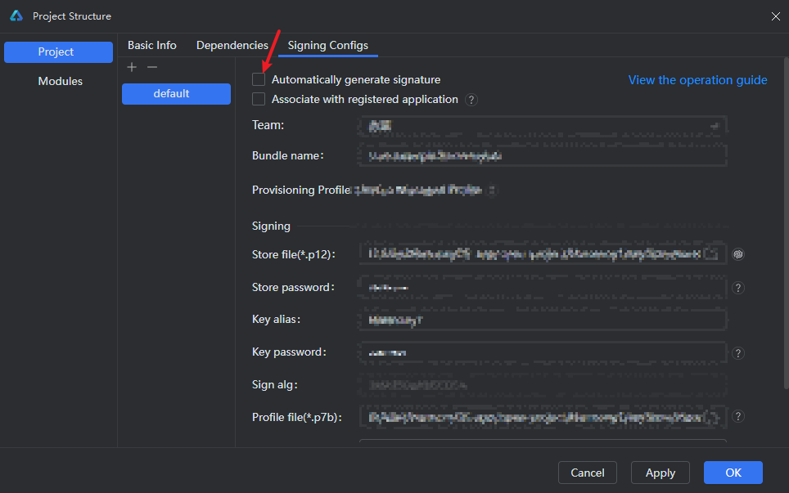Open the help icon for Store password
789x493 pixels.
click(x=737, y=288)
